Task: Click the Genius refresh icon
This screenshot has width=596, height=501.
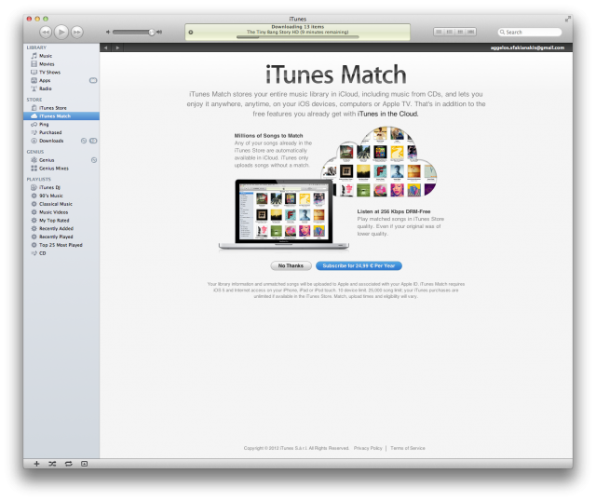Action: point(94,160)
